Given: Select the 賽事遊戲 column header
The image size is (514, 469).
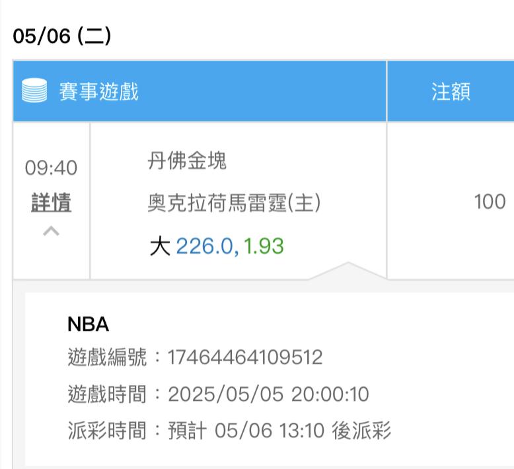Looking at the screenshot, I should (98, 91).
